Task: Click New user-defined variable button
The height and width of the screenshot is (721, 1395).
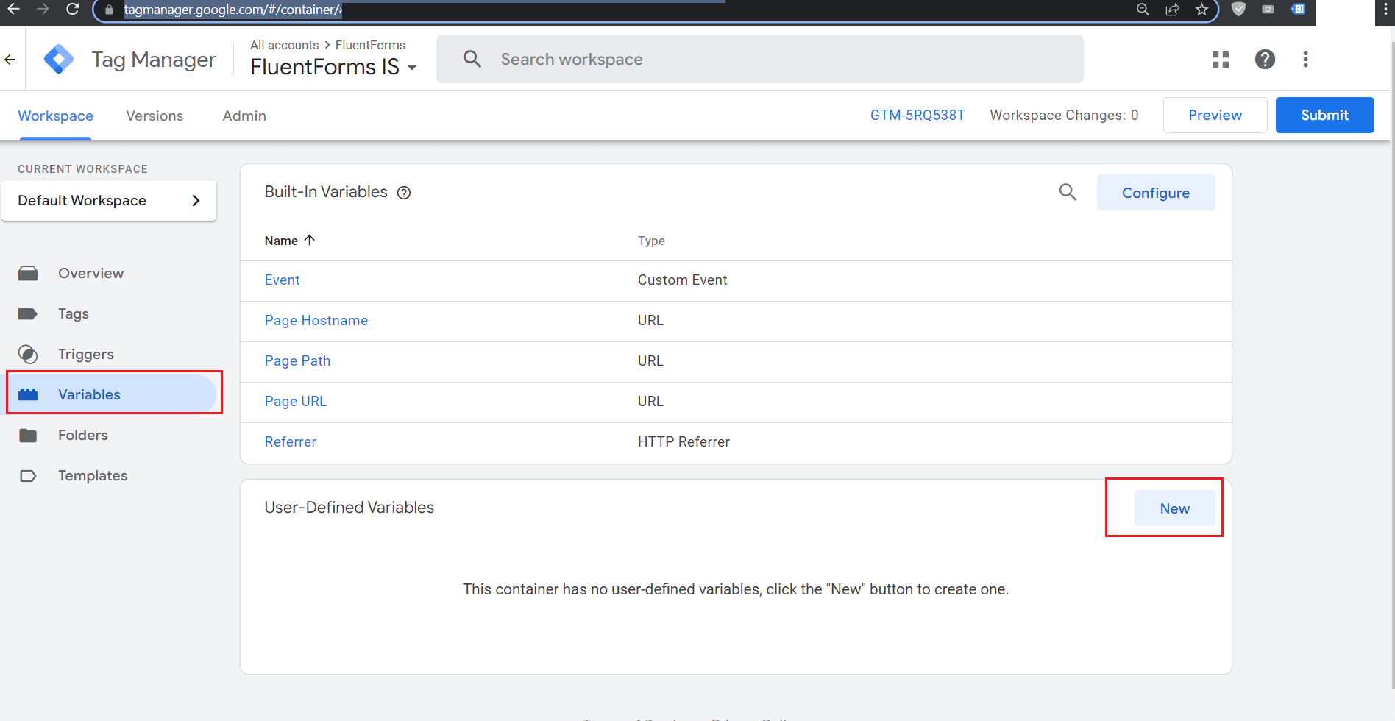Action: [1174, 508]
